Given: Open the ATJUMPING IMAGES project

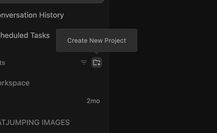Looking at the screenshot, I should [35, 122].
